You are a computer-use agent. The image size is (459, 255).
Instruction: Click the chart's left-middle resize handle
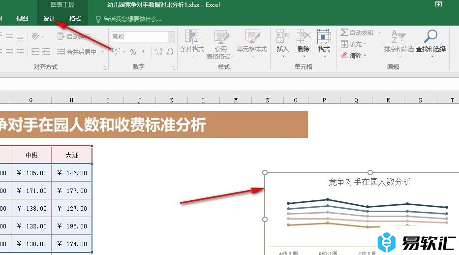tap(265, 219)
